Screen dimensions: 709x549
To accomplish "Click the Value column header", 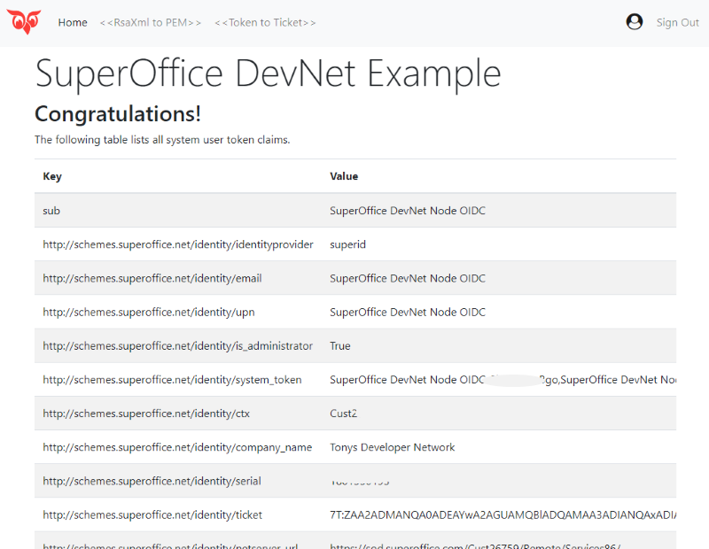I will 344,176.
